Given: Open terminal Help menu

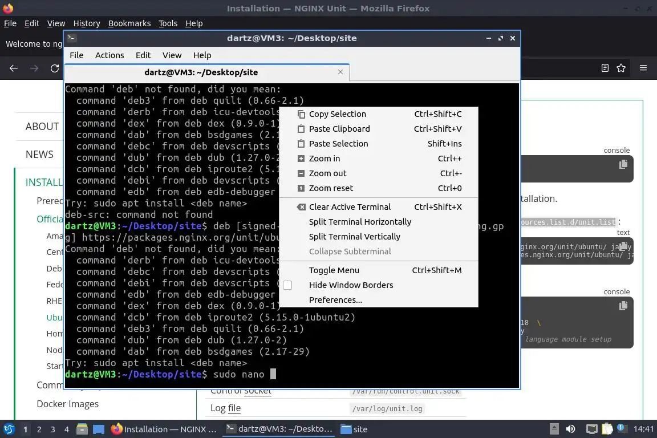Looking at the screenshot, I should 202,55.
